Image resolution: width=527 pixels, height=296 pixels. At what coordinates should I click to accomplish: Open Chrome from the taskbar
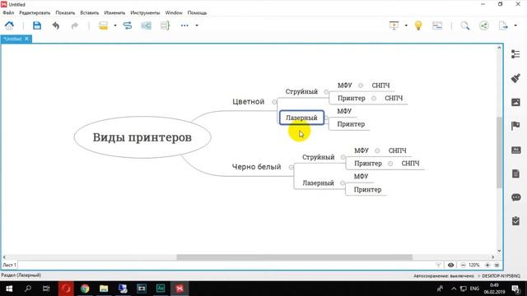coord(85,289)
